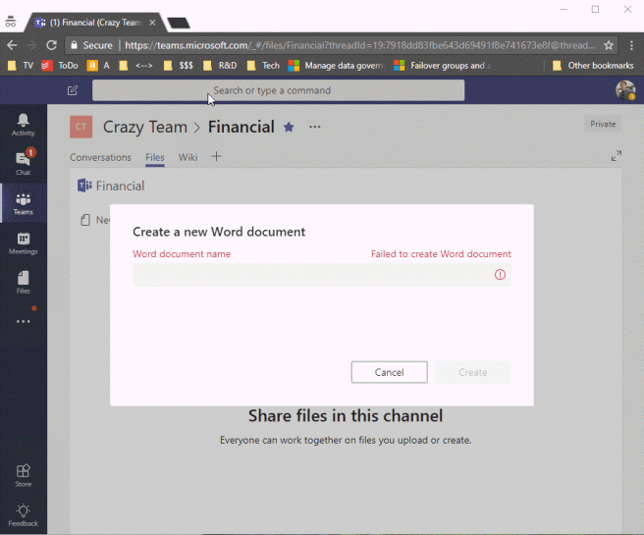Open the Activity bell in sidebar
644x535 pixels.
23,125
